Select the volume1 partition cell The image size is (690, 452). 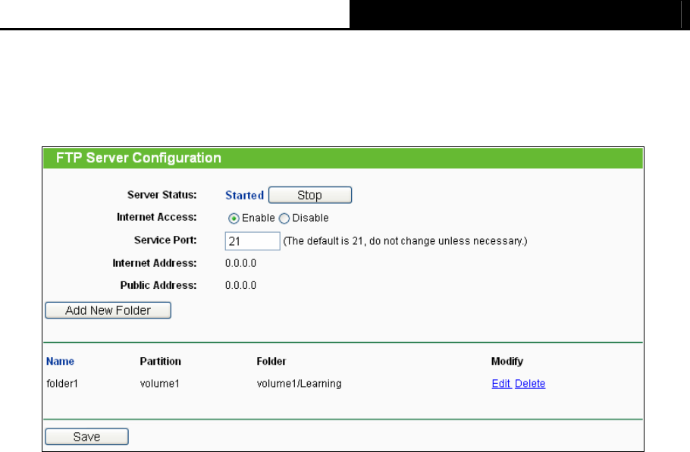click(x=160, y=384)
